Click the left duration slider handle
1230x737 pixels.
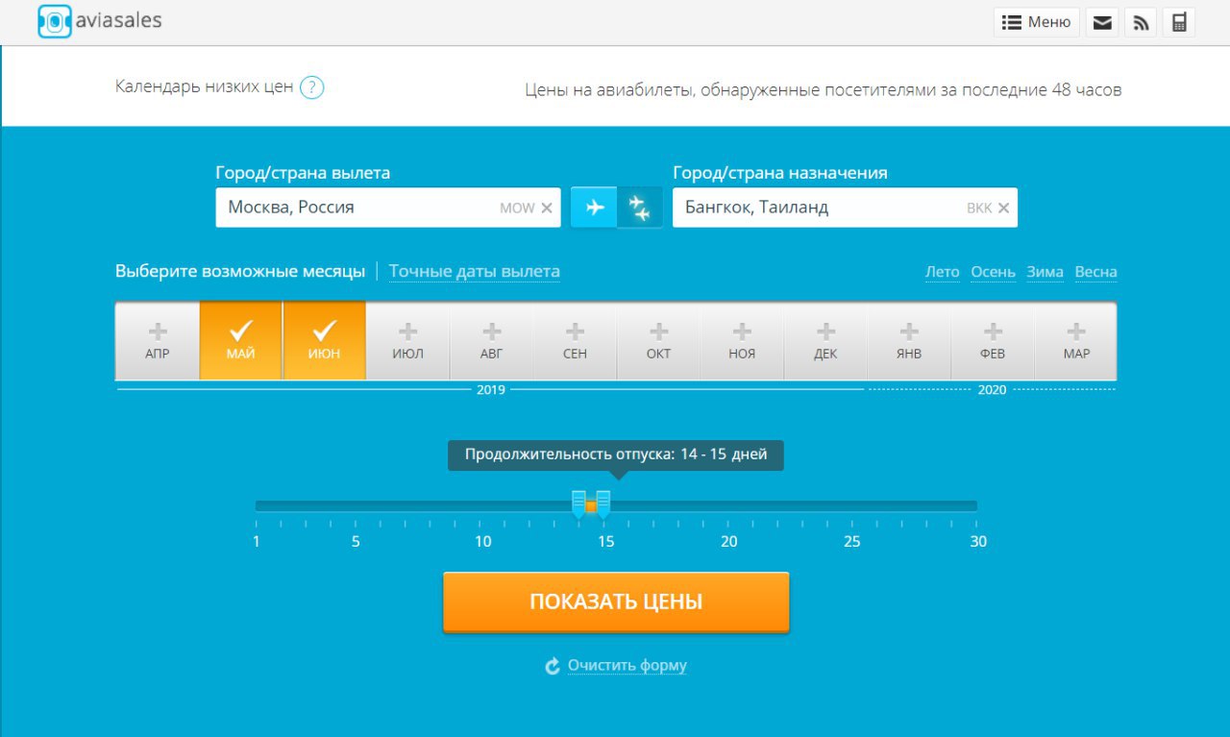coord(578,504)
